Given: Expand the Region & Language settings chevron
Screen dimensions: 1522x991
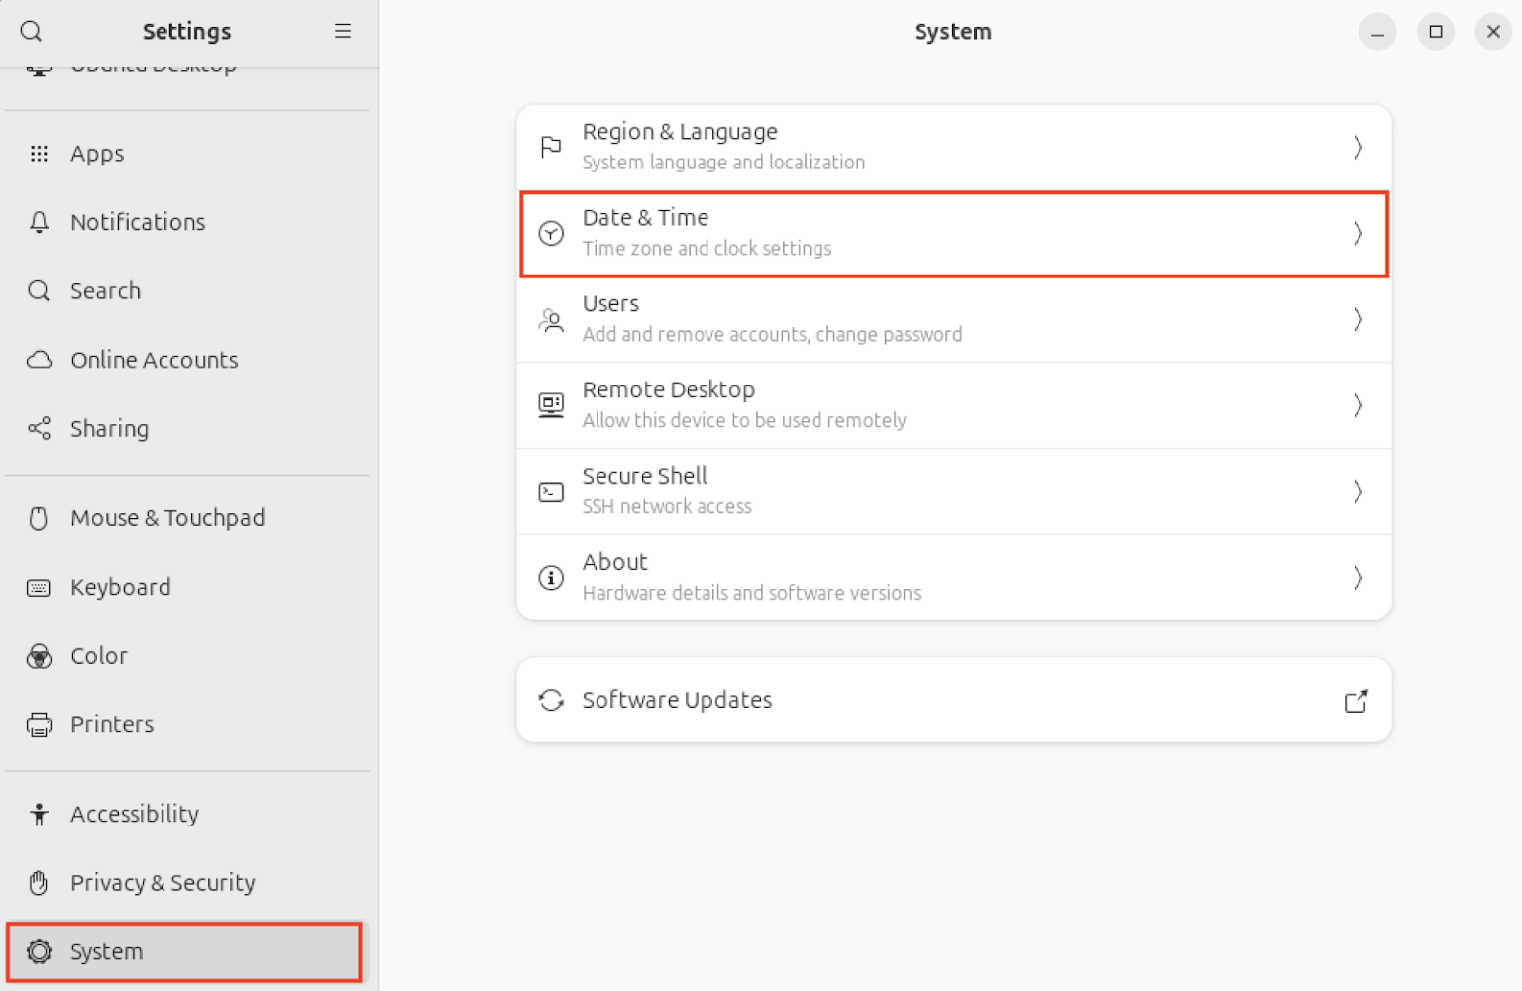Looking at the screenshot, I should click(1358, 147).
